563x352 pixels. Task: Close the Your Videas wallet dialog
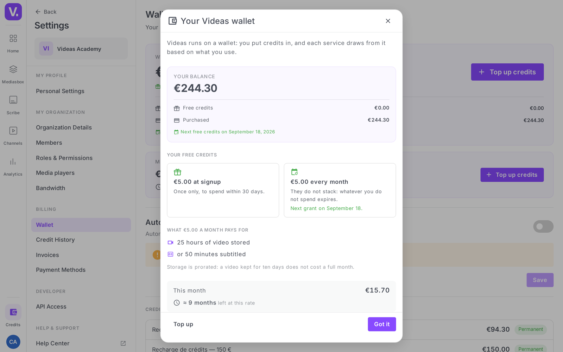point(388,21)
